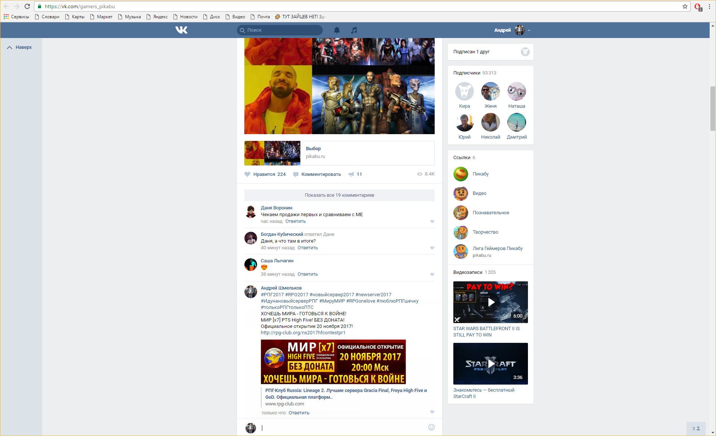The height and width of the screenshot is (436, 716).
Task: Open Познавательное link
Action: tap(491, 212)
